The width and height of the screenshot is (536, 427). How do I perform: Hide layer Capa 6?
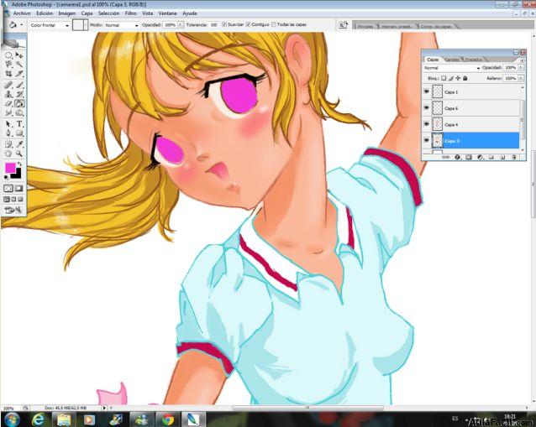click(426, 108)
